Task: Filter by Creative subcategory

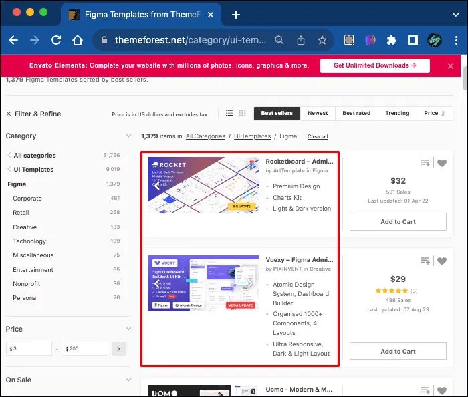Action: [x=25, y=227]
